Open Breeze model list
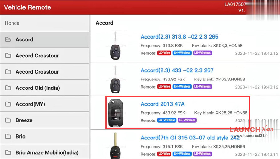The width and height of the screenshot is (280, 159). [x=44, y=120]
